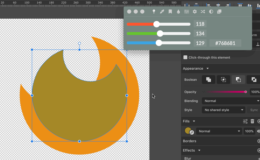Click the rotation handle above the selection

79,43
